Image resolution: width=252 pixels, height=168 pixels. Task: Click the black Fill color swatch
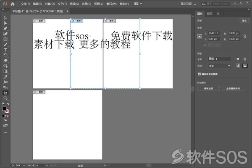(4, 109)
